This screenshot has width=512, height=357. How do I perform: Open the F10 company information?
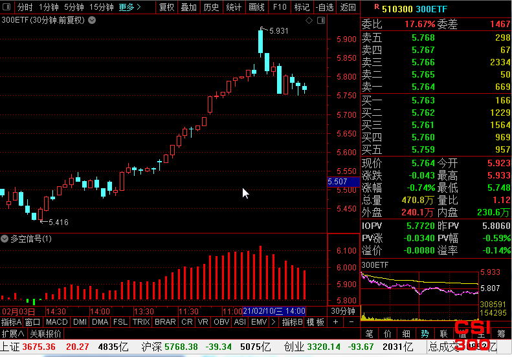(280, 7)
